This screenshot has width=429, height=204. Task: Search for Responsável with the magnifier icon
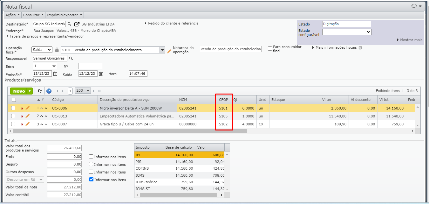71,59
